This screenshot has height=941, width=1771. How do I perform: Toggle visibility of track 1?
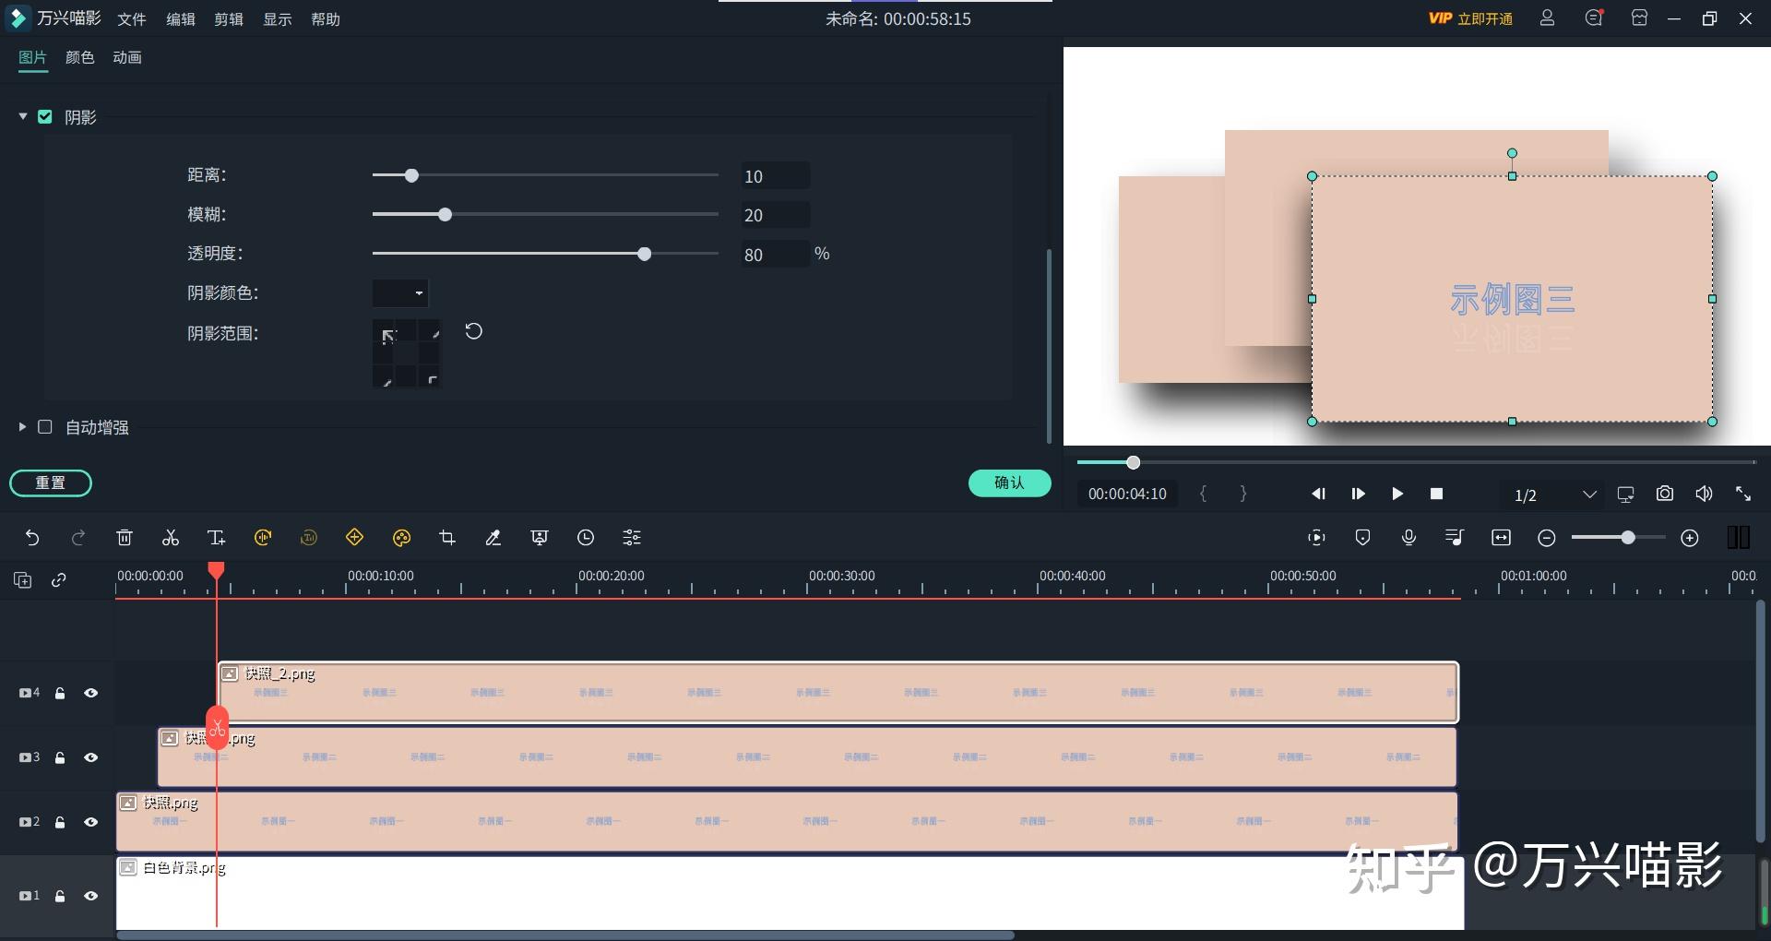point(90,896)
